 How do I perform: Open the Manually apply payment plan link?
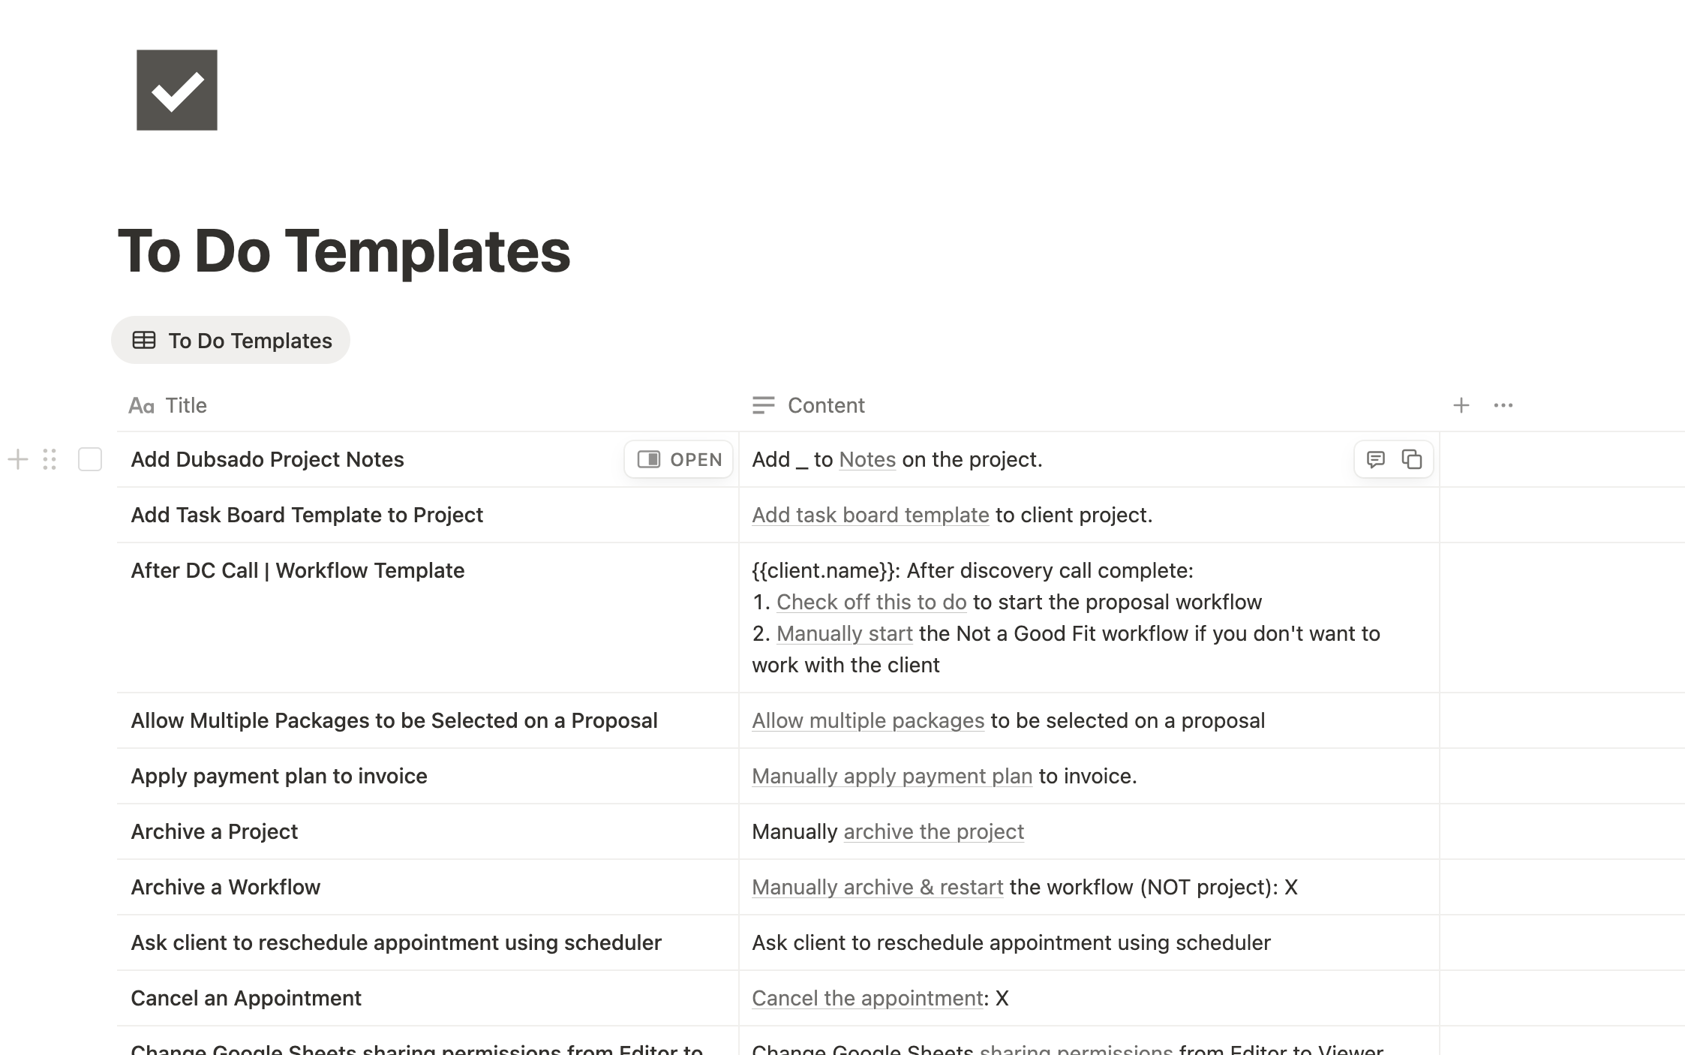(x=892, y=776)
